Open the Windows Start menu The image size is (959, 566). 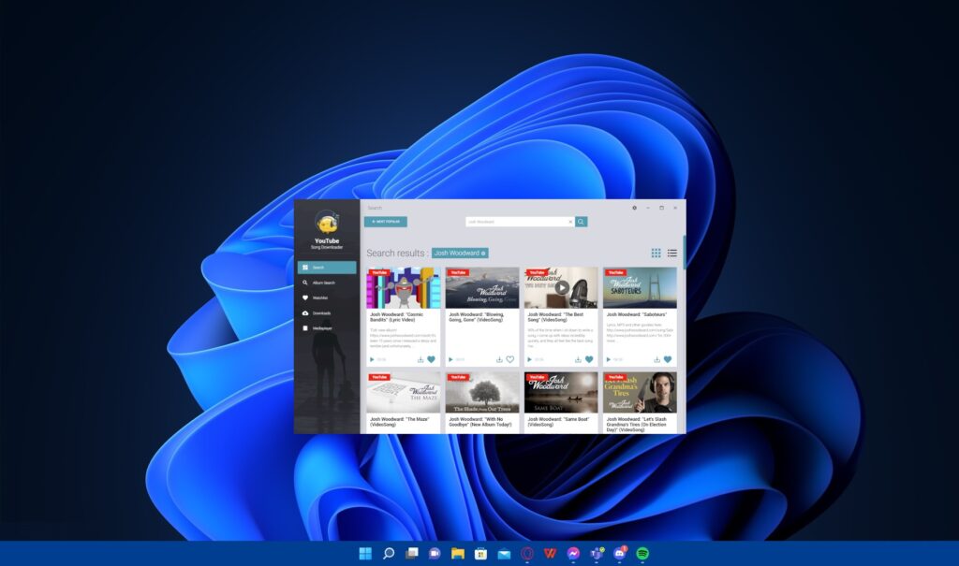pos(365,554)
